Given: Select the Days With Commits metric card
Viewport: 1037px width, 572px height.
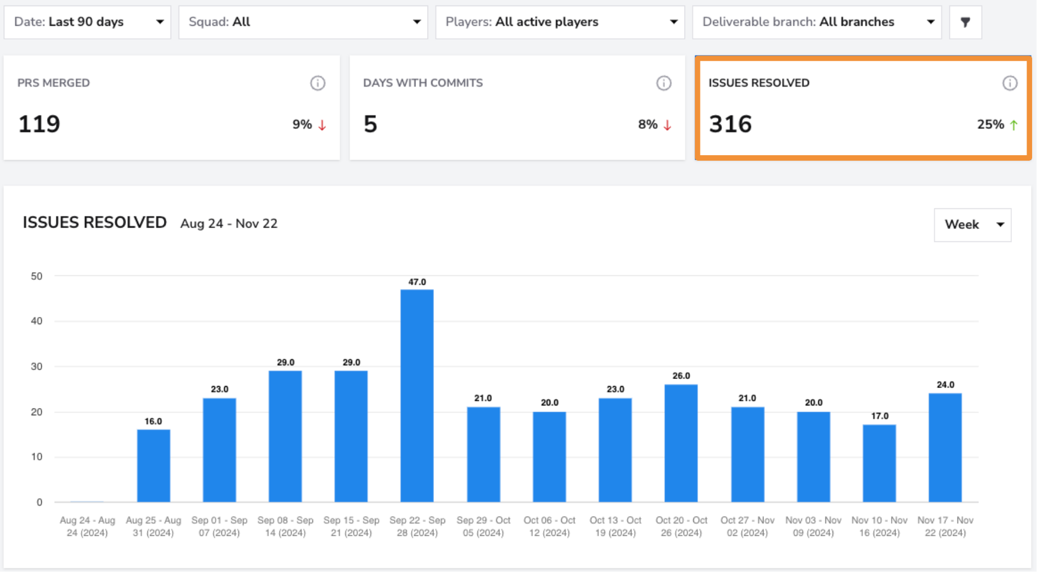Looking at the screenshot, I should (517, 107).
